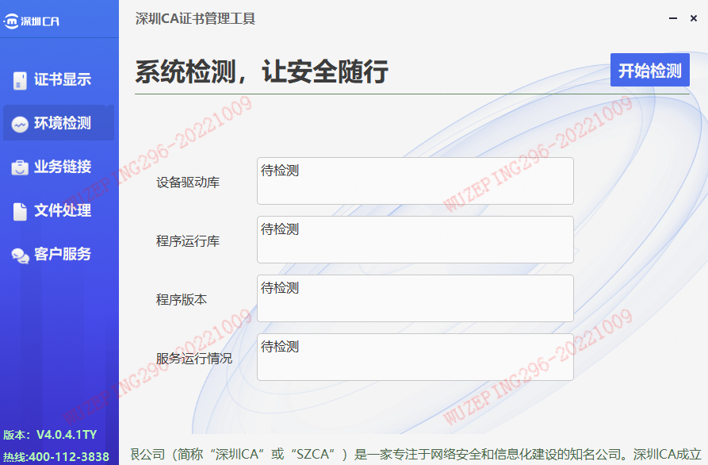Select the 服务运行情况 result box

click(x=415, y=357)
